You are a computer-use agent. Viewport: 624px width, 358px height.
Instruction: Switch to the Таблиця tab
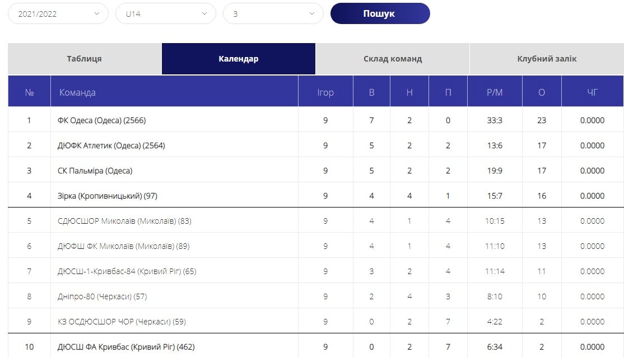coord(85,59)
